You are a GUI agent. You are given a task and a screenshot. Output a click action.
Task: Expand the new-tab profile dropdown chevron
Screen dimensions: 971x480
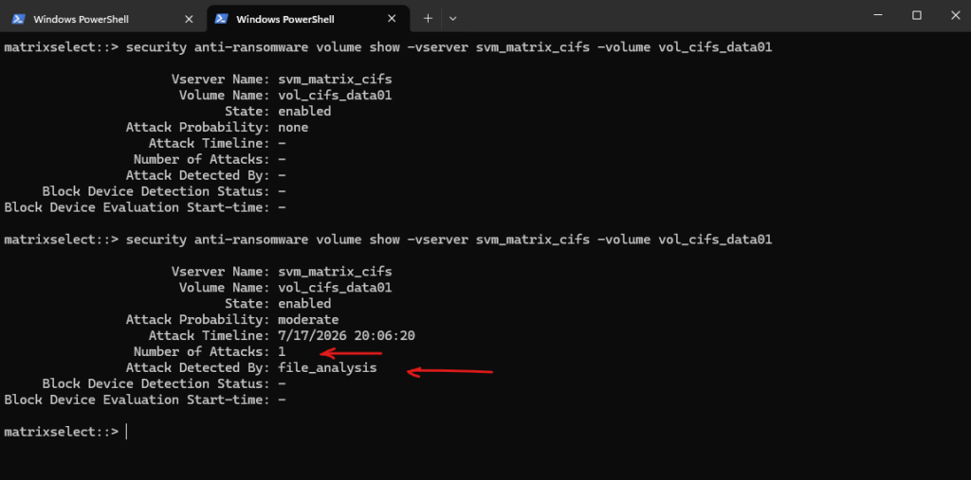[x=452, y=19]
